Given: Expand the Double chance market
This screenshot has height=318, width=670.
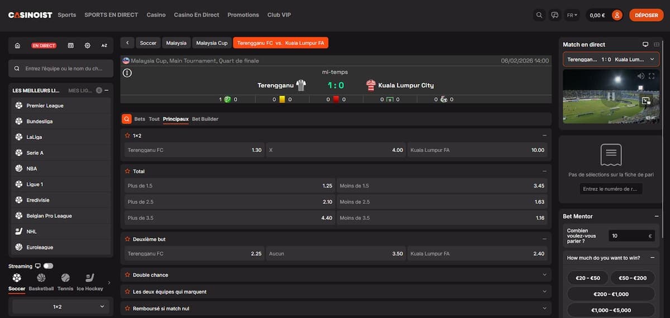Looking at the screenshot, I should (x=336, y=275).
